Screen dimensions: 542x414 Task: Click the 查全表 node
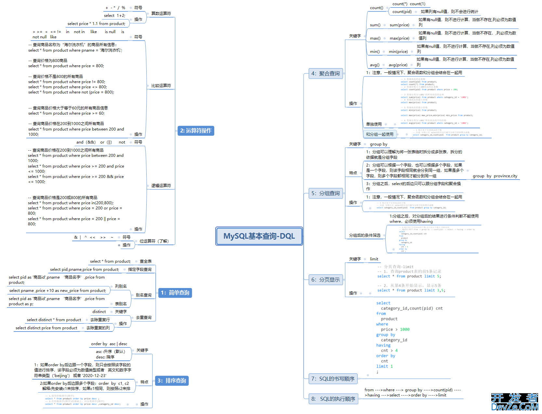pyautogui.click(x=146, y=261)
